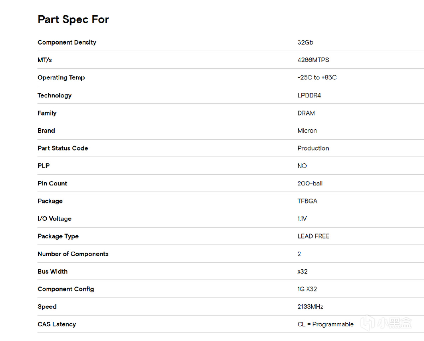
Task: Select the Number of Components label
Action: click(73, 254)
